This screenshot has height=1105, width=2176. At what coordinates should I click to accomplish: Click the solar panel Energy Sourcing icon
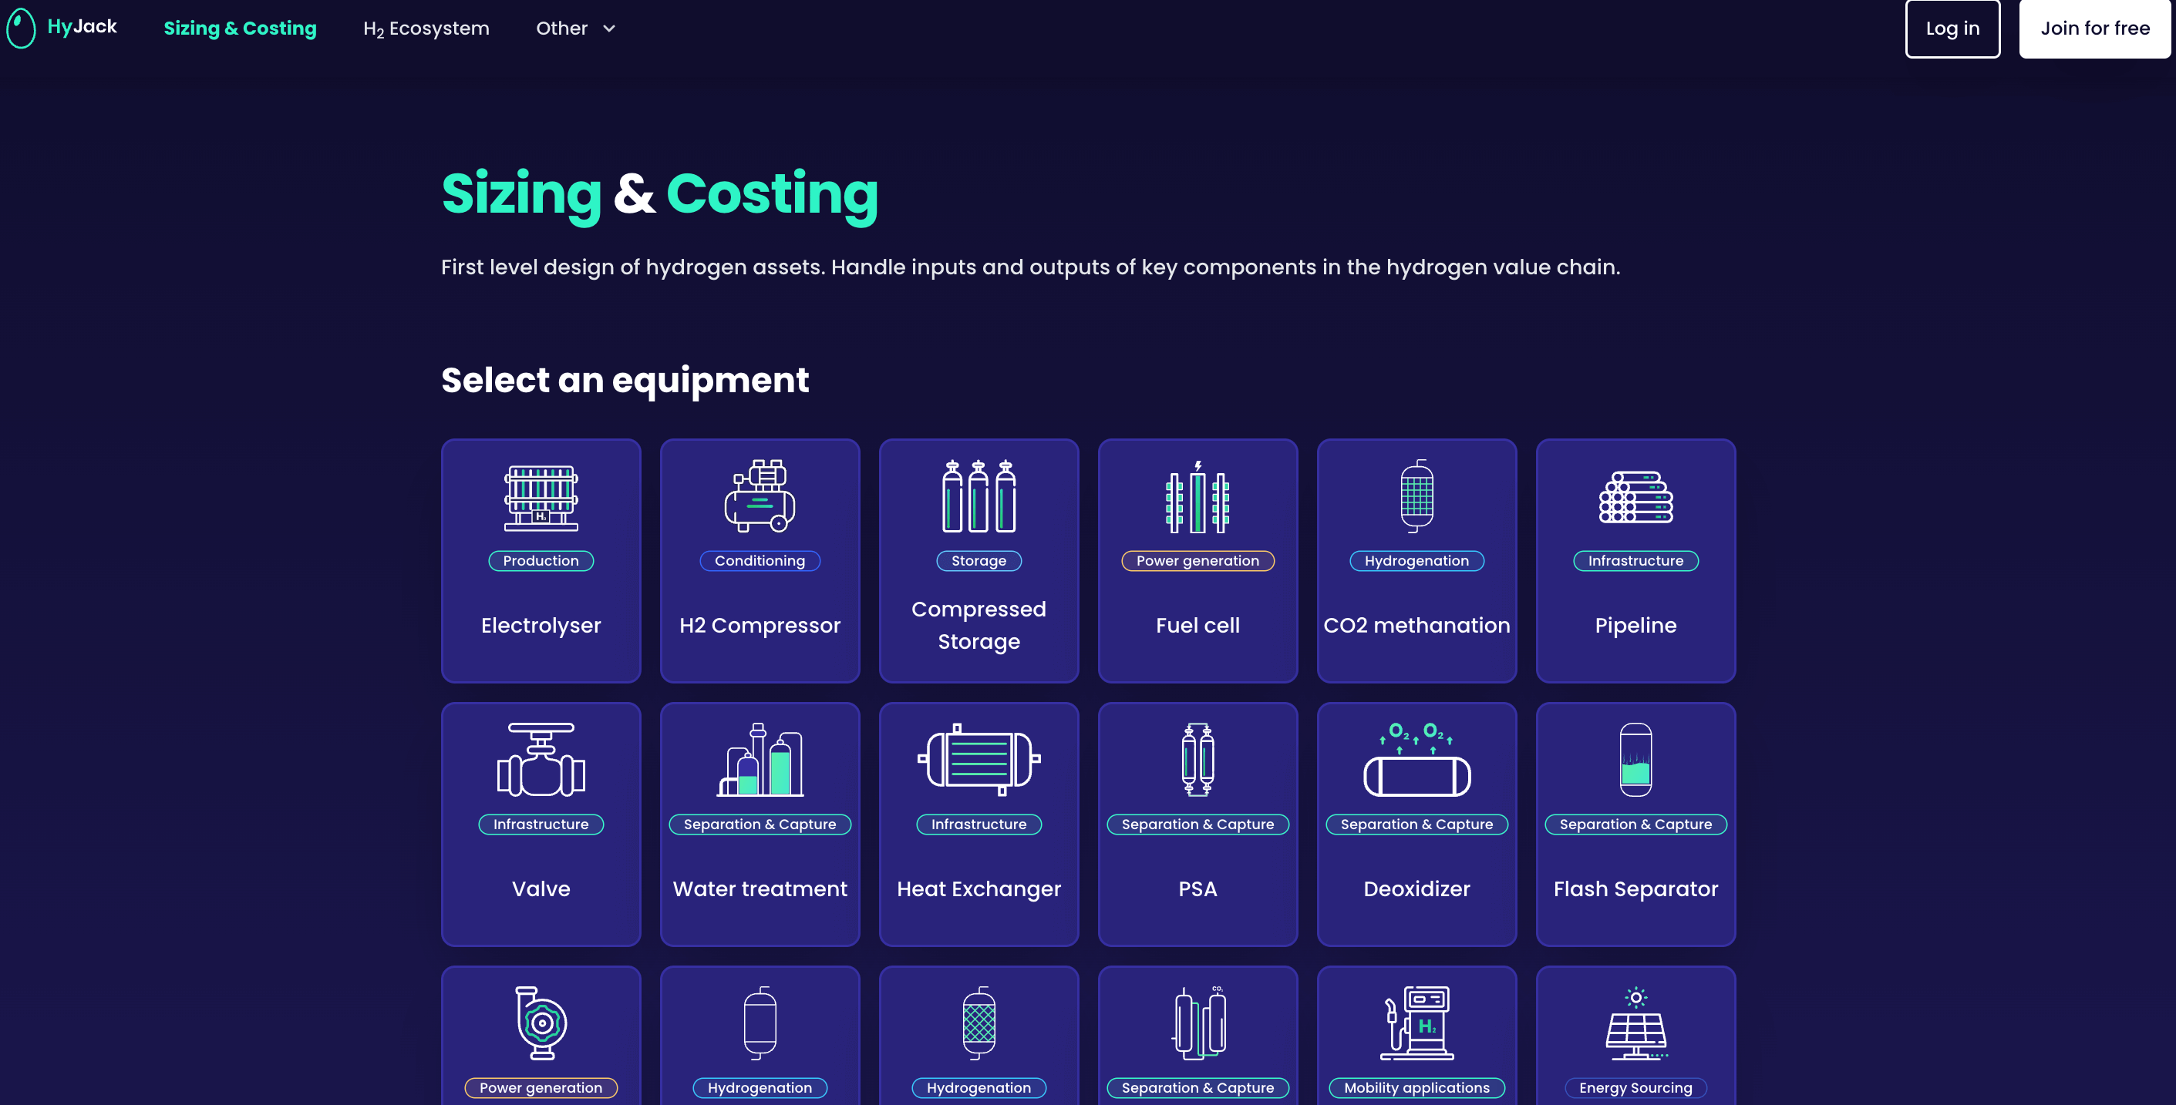tap(1635, 1023)
